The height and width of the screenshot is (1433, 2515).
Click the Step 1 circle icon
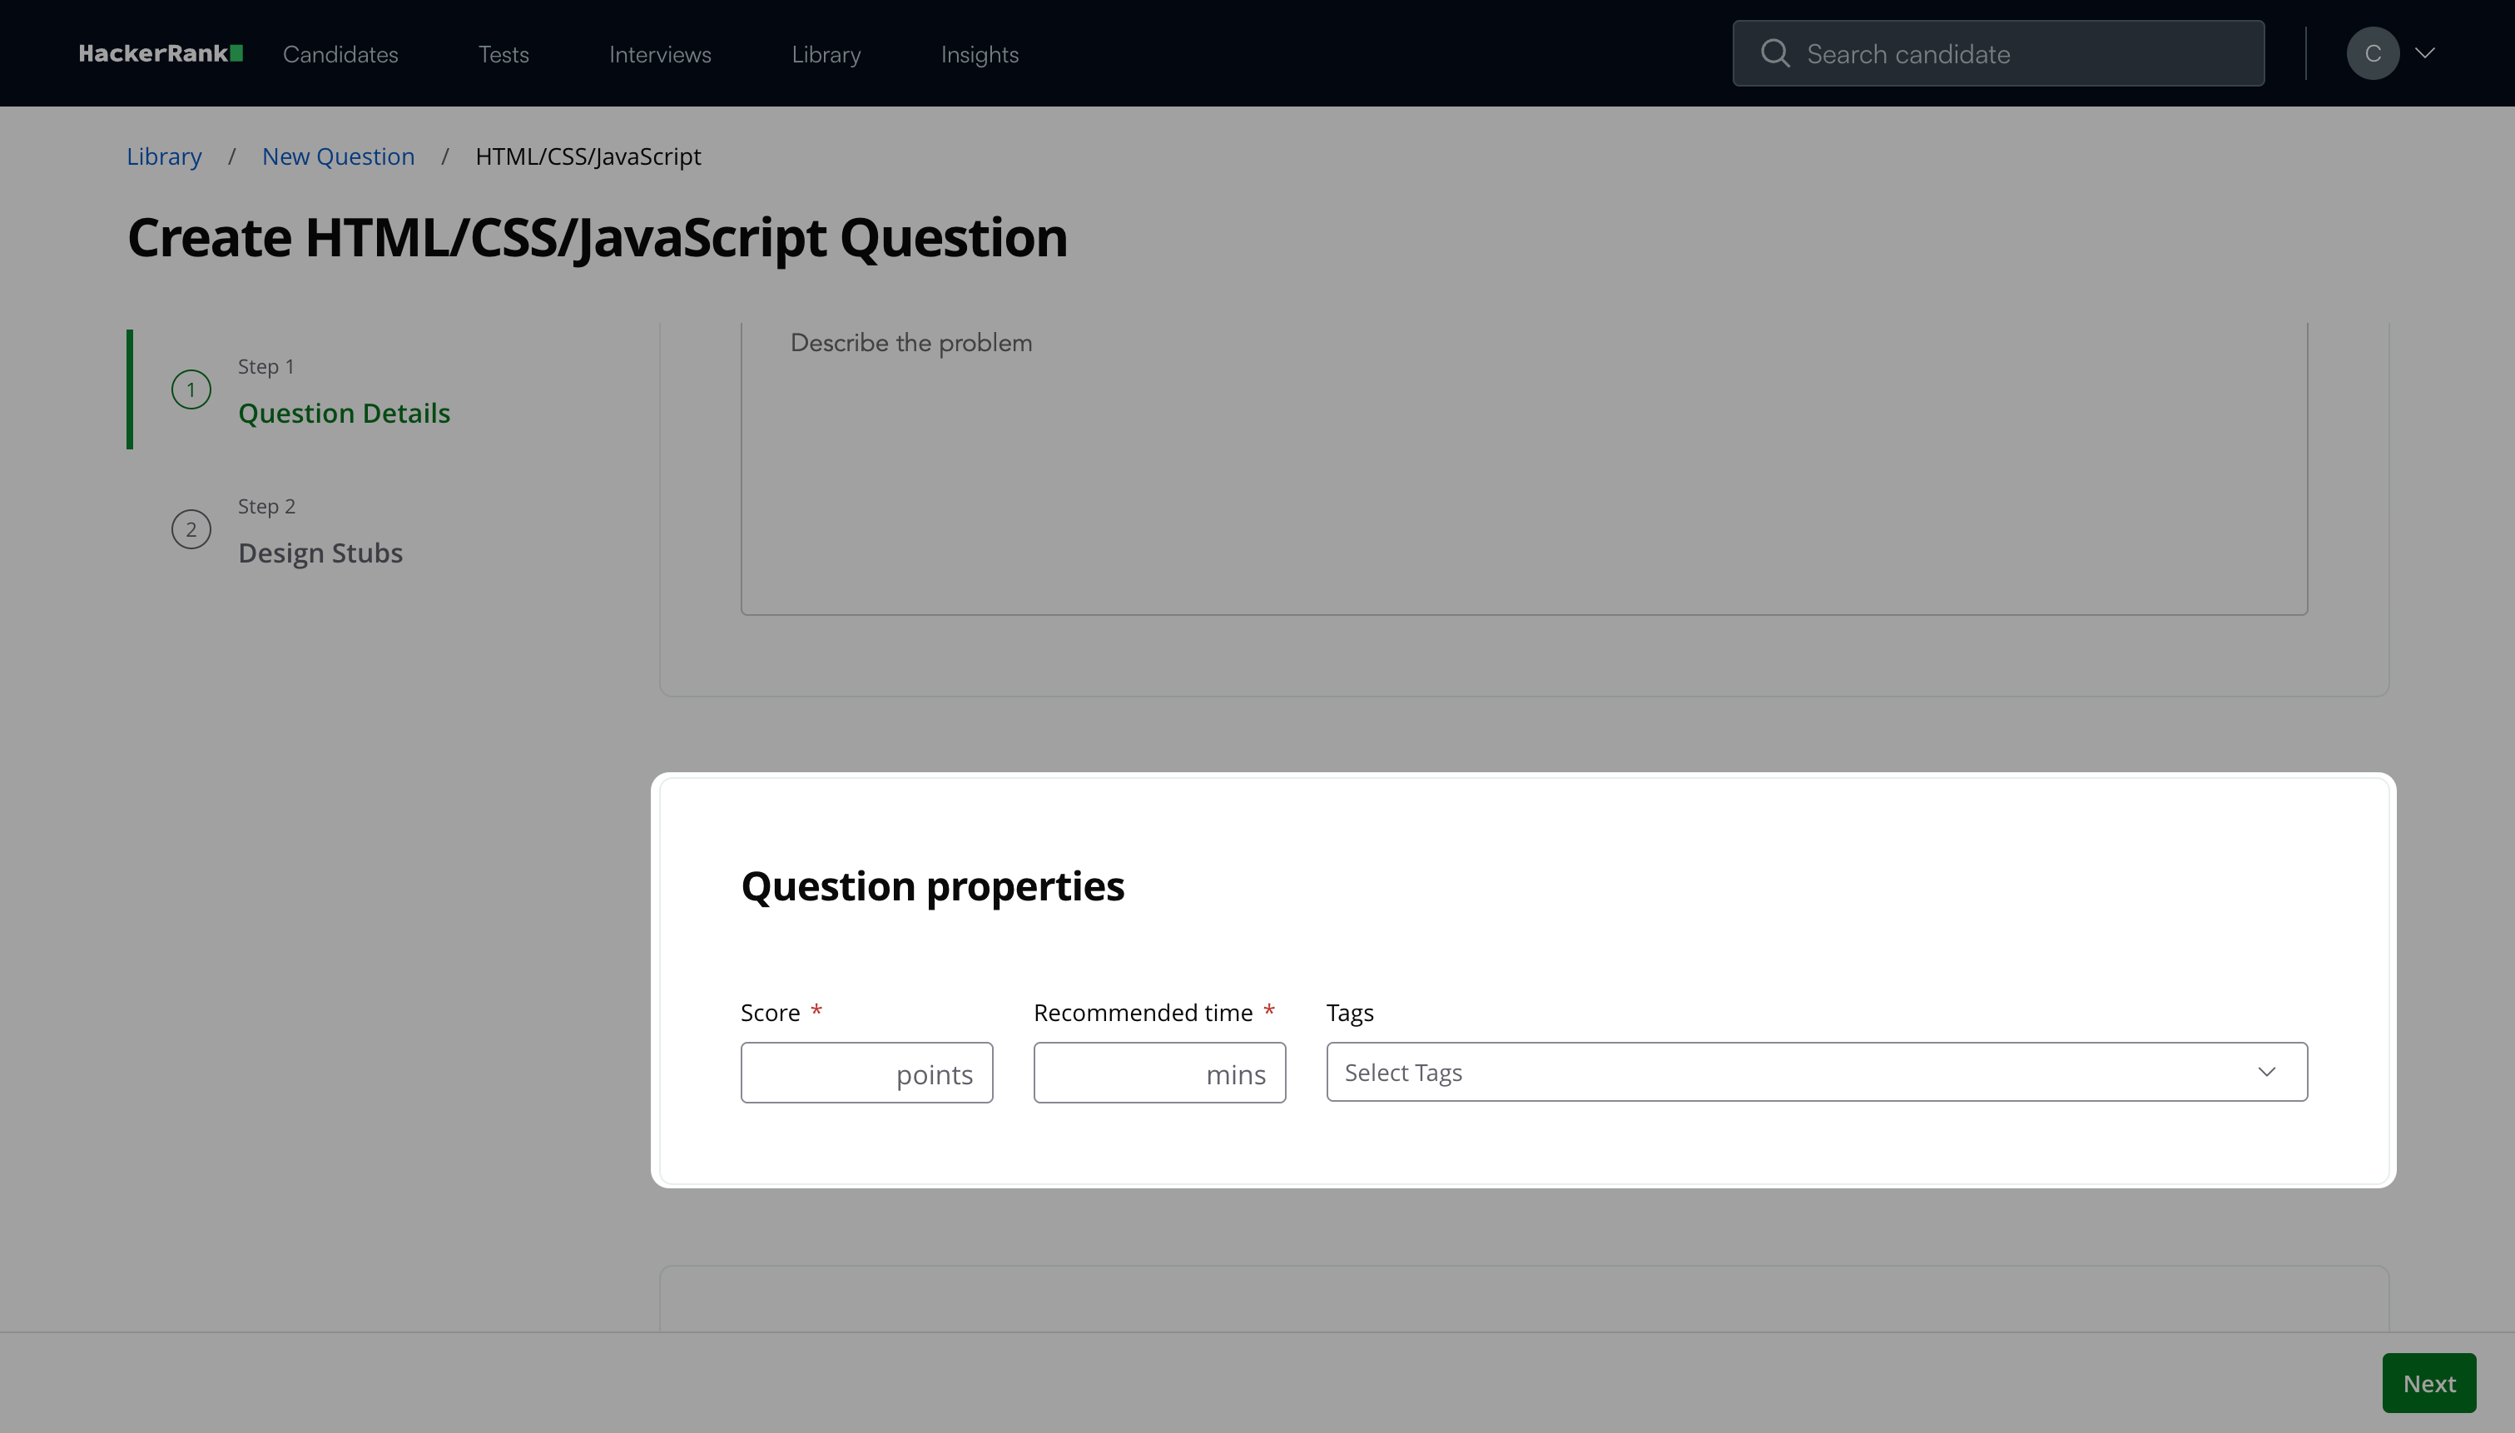tap(191, 389)
